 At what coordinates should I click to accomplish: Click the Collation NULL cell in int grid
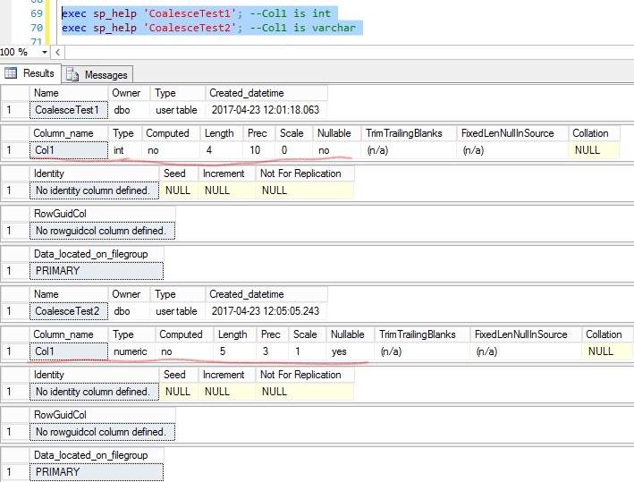click(593, 150)
